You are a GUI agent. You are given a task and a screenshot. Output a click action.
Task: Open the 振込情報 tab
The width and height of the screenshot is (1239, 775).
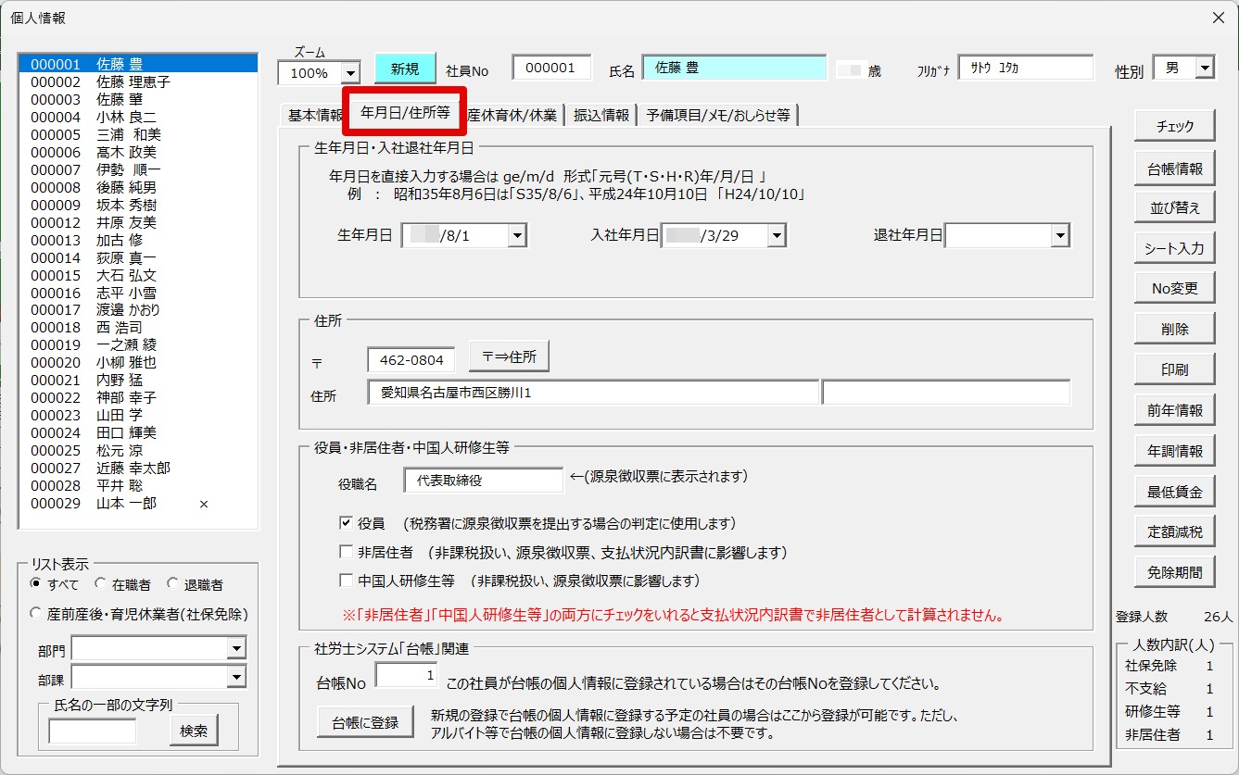click(x=601, y=115)
